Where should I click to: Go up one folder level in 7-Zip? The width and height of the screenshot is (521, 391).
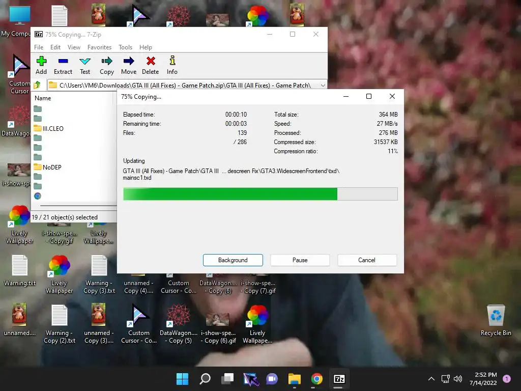tap(37, 85)
